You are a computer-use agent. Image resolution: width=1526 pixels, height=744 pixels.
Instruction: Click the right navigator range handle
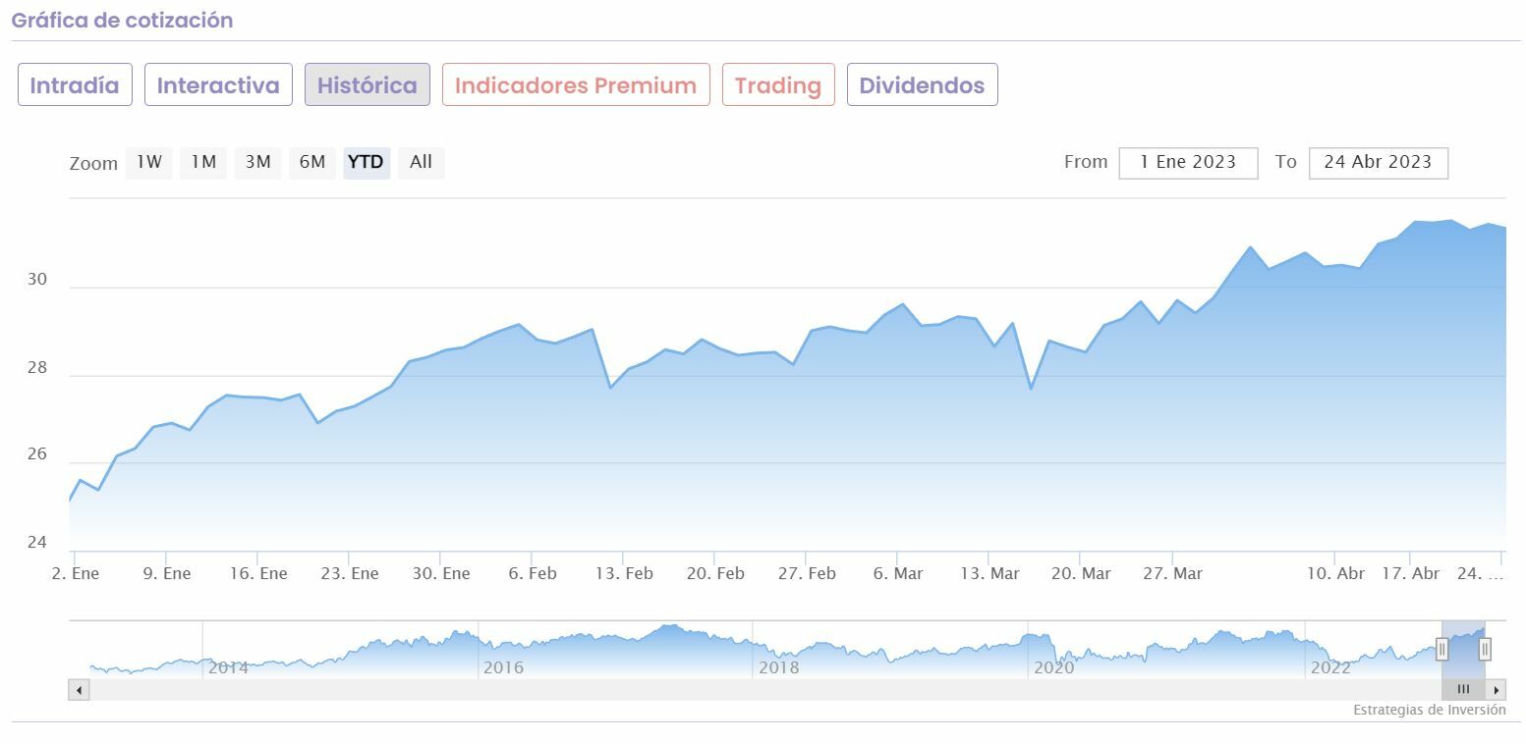tap(1485, 649)
